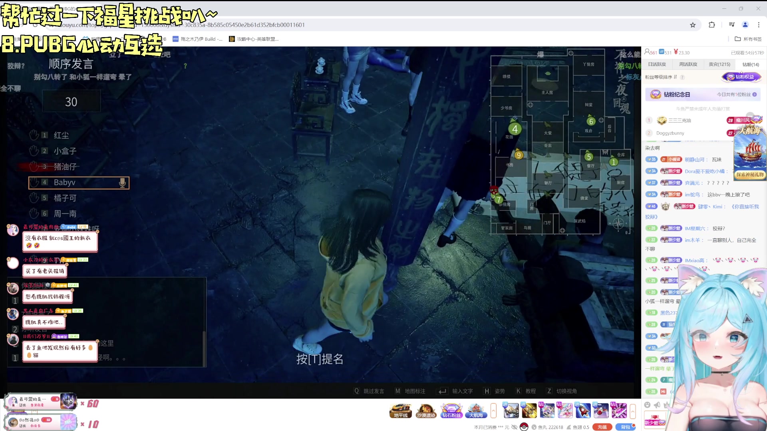The height and width of the screenshot is (431, 767).
Task: Open the blue 背包 backpack button
Action: (626, 427)
